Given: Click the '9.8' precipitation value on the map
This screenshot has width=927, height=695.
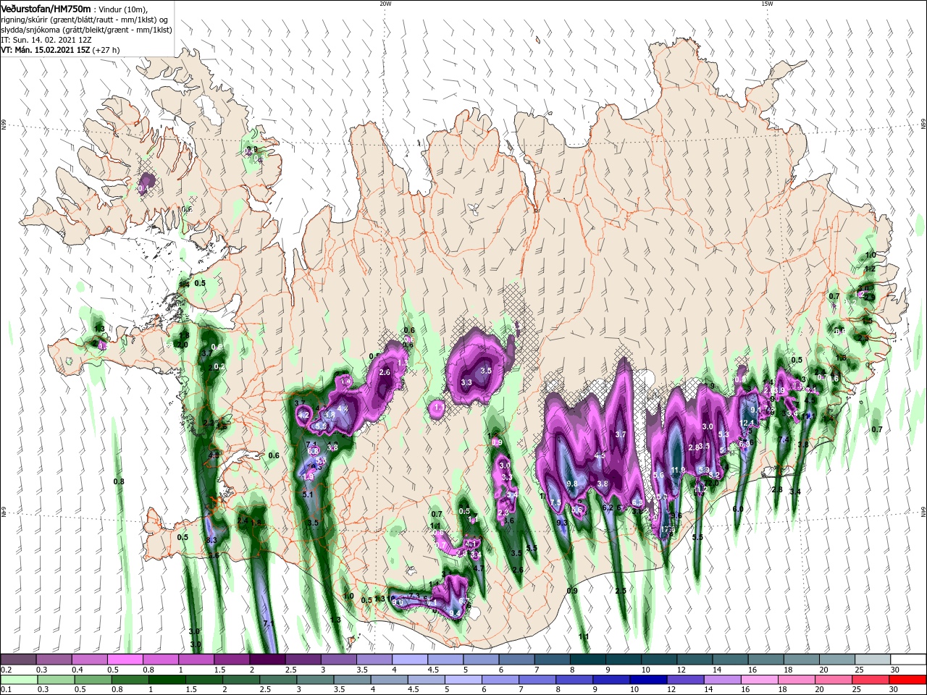Looking at the screenshot, I should coord(572,484).
